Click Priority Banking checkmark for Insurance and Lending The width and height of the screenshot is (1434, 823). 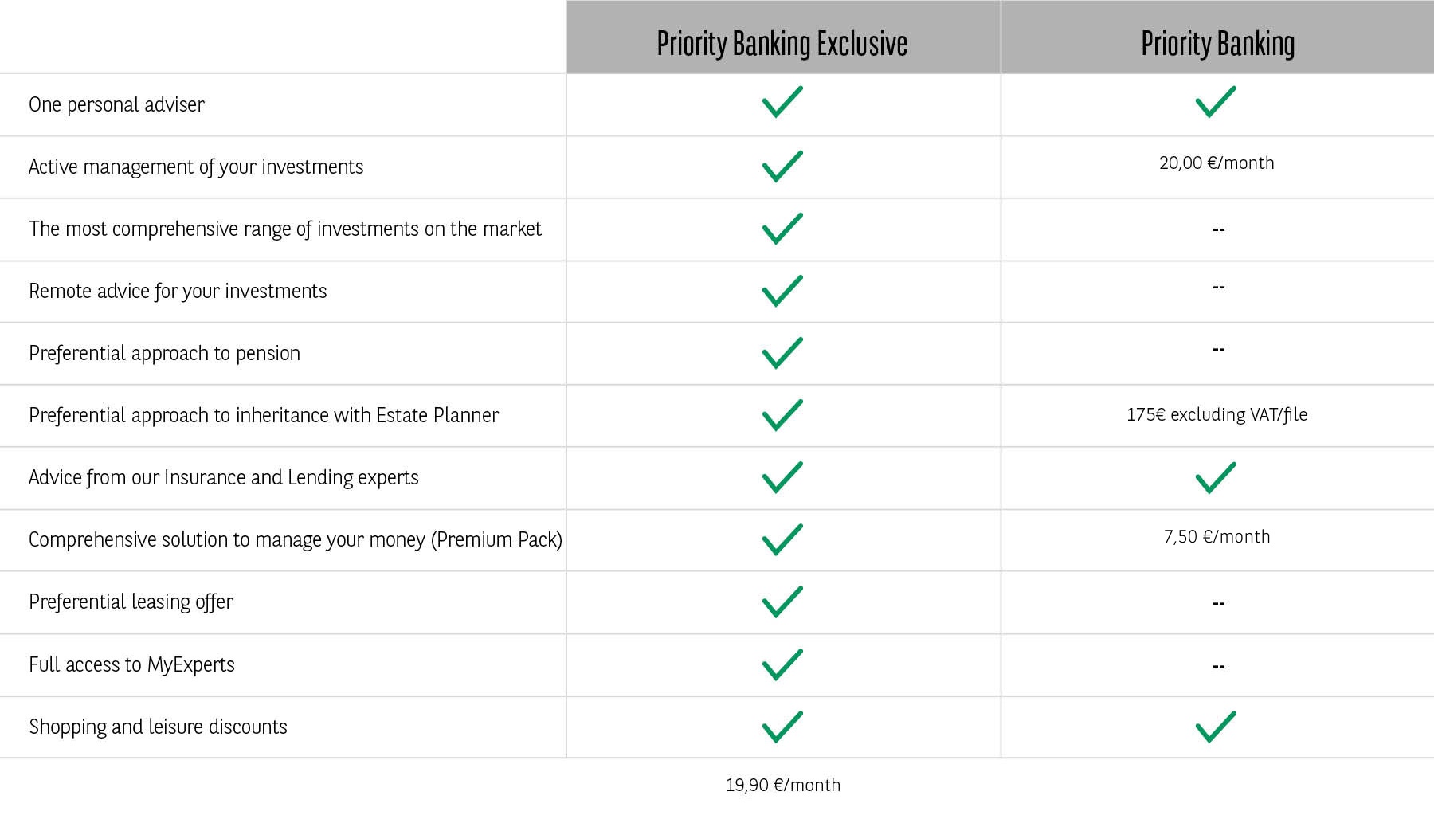click(1216, 478)
